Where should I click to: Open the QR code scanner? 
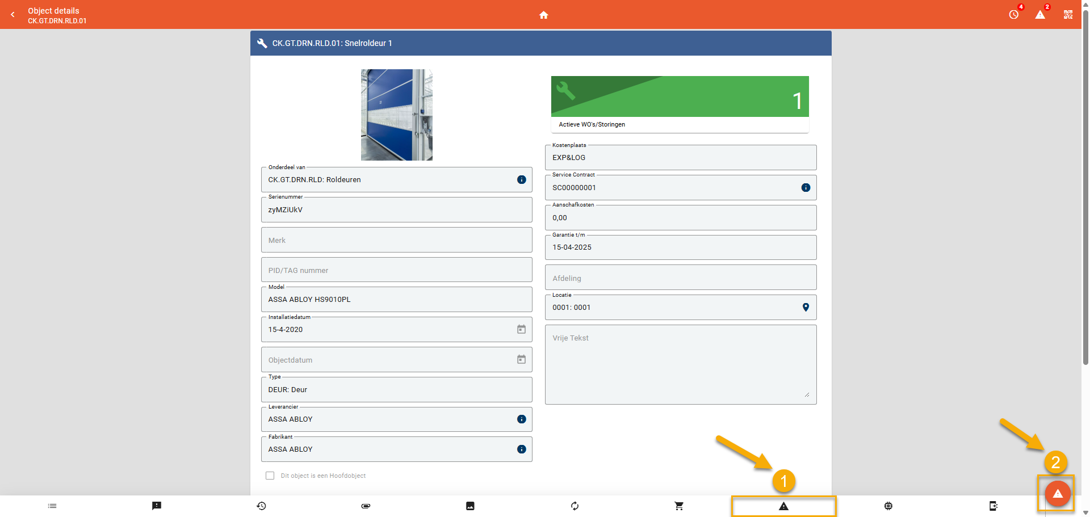1068,15
